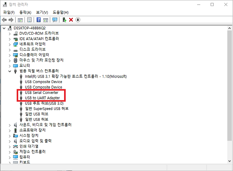Viewport: 233px width, 171px height.
Task: Select the first 일반 USB 허브 entry
Action: coord(37,114)
